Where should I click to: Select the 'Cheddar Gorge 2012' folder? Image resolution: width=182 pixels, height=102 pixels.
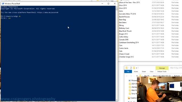click(126, 57)
